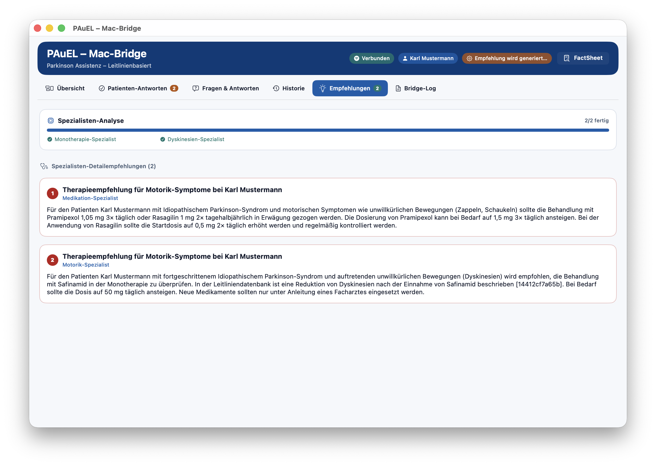The image size is (656, 466).
Task: Click the Karl Mustermann patient badge
Action: [x=428, y=58]
